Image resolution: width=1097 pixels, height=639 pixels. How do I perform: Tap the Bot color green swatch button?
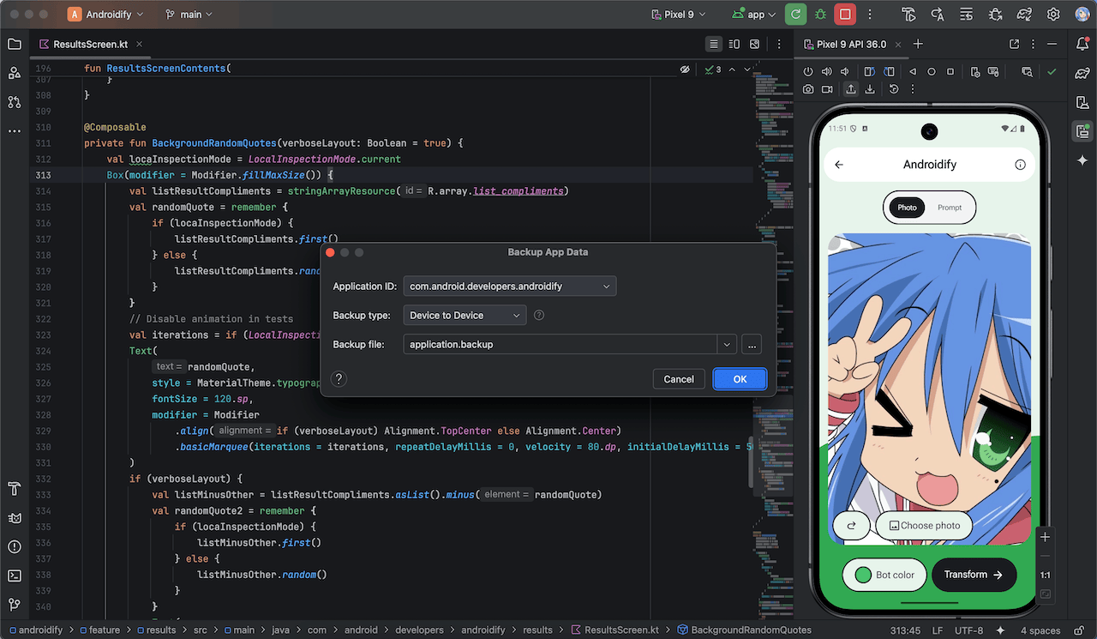click(x=884, y=575)
